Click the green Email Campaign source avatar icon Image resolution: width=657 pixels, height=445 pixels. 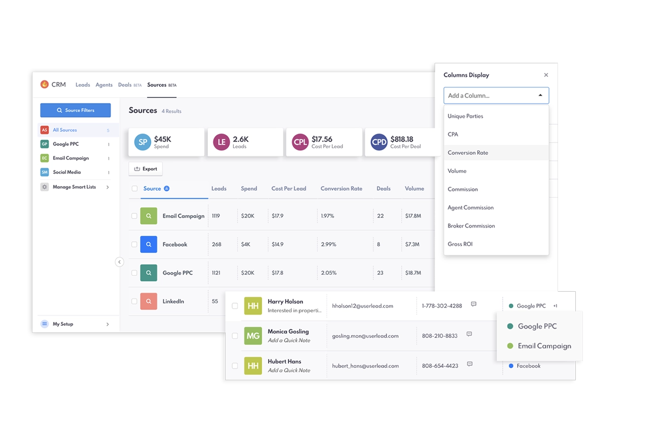click(x=148, y=216)
